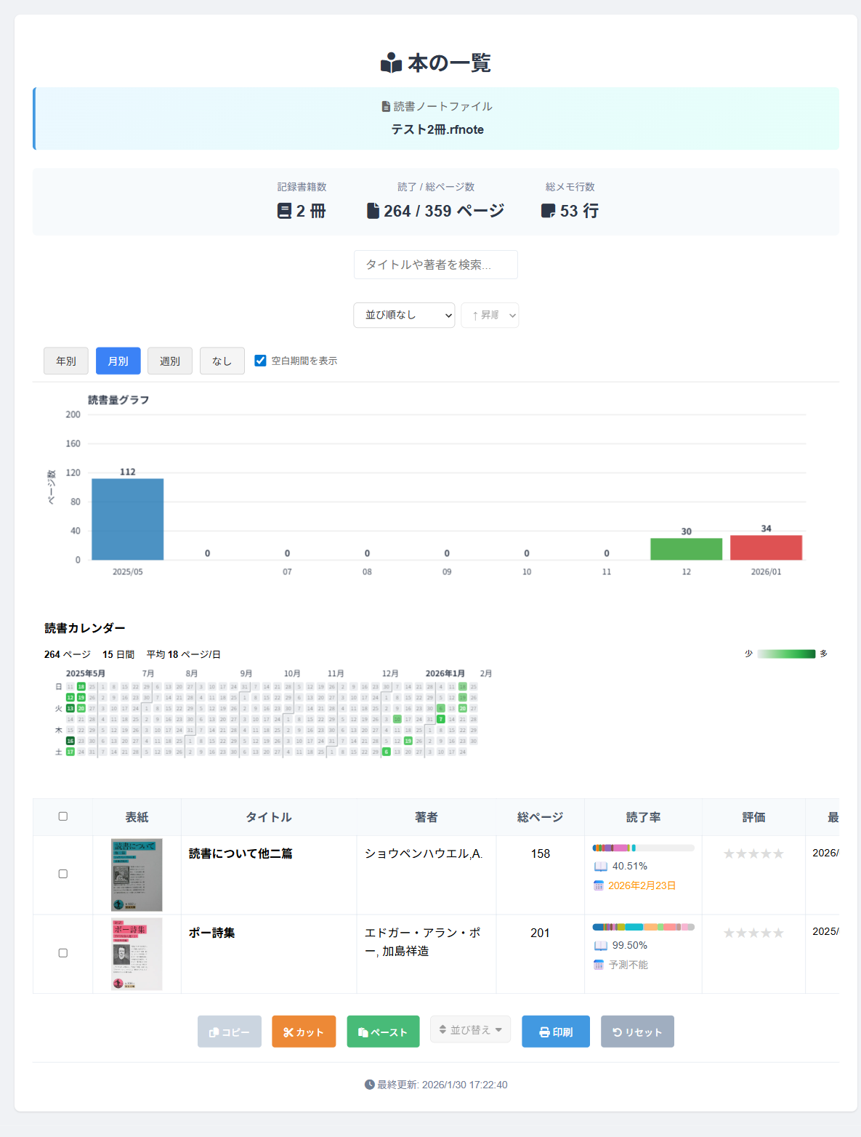Switch graph to 年別 view
This screenshot has height=1137, width=861.
click(66, 361)
